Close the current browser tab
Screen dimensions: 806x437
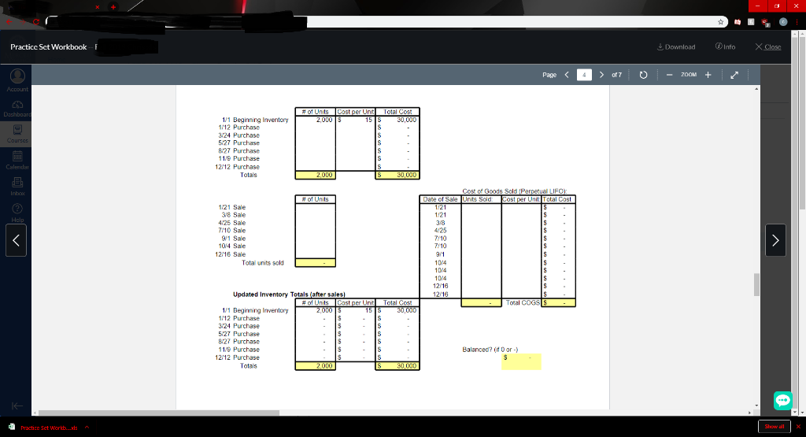(x=97, y=6)
